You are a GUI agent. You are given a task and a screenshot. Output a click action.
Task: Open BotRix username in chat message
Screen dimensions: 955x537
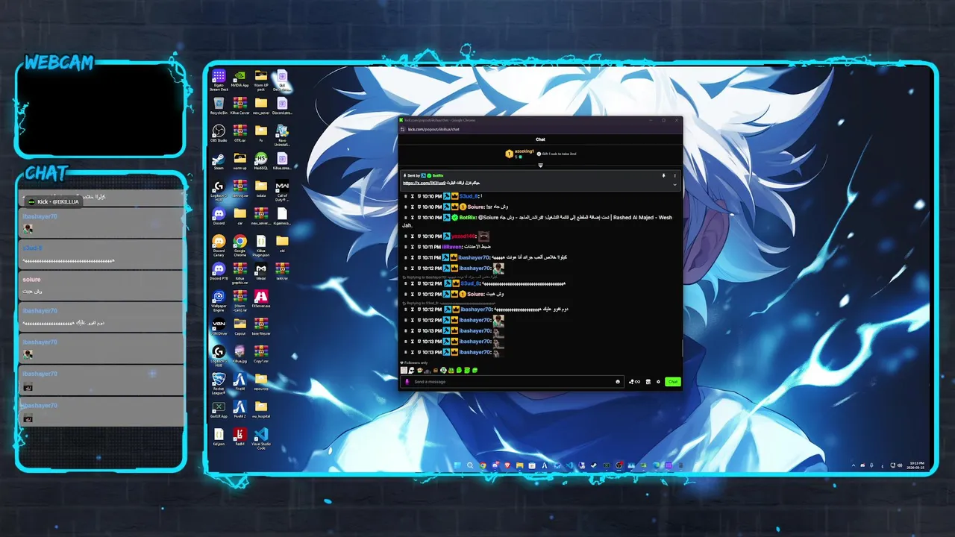(x=468, y=218)
